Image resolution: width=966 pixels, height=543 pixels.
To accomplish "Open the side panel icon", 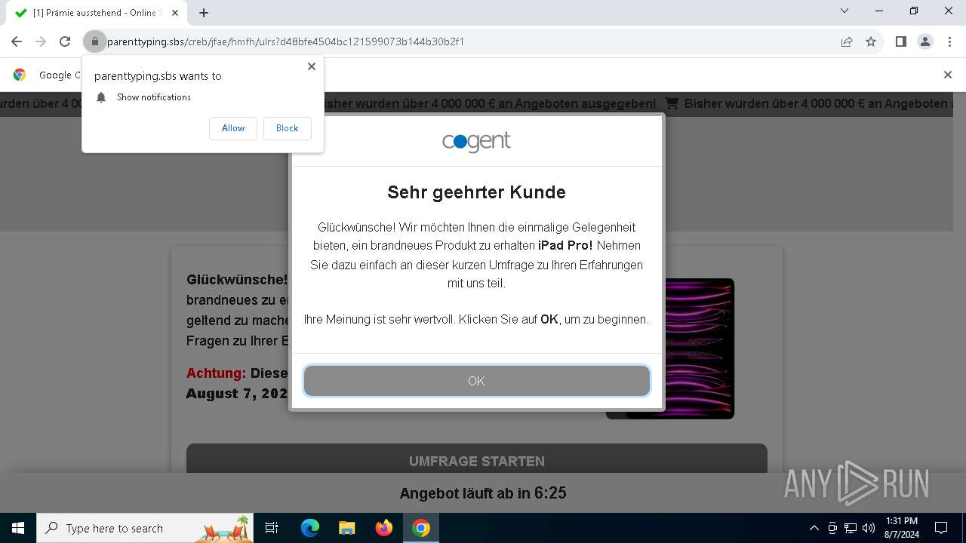I will coord(900,41).
